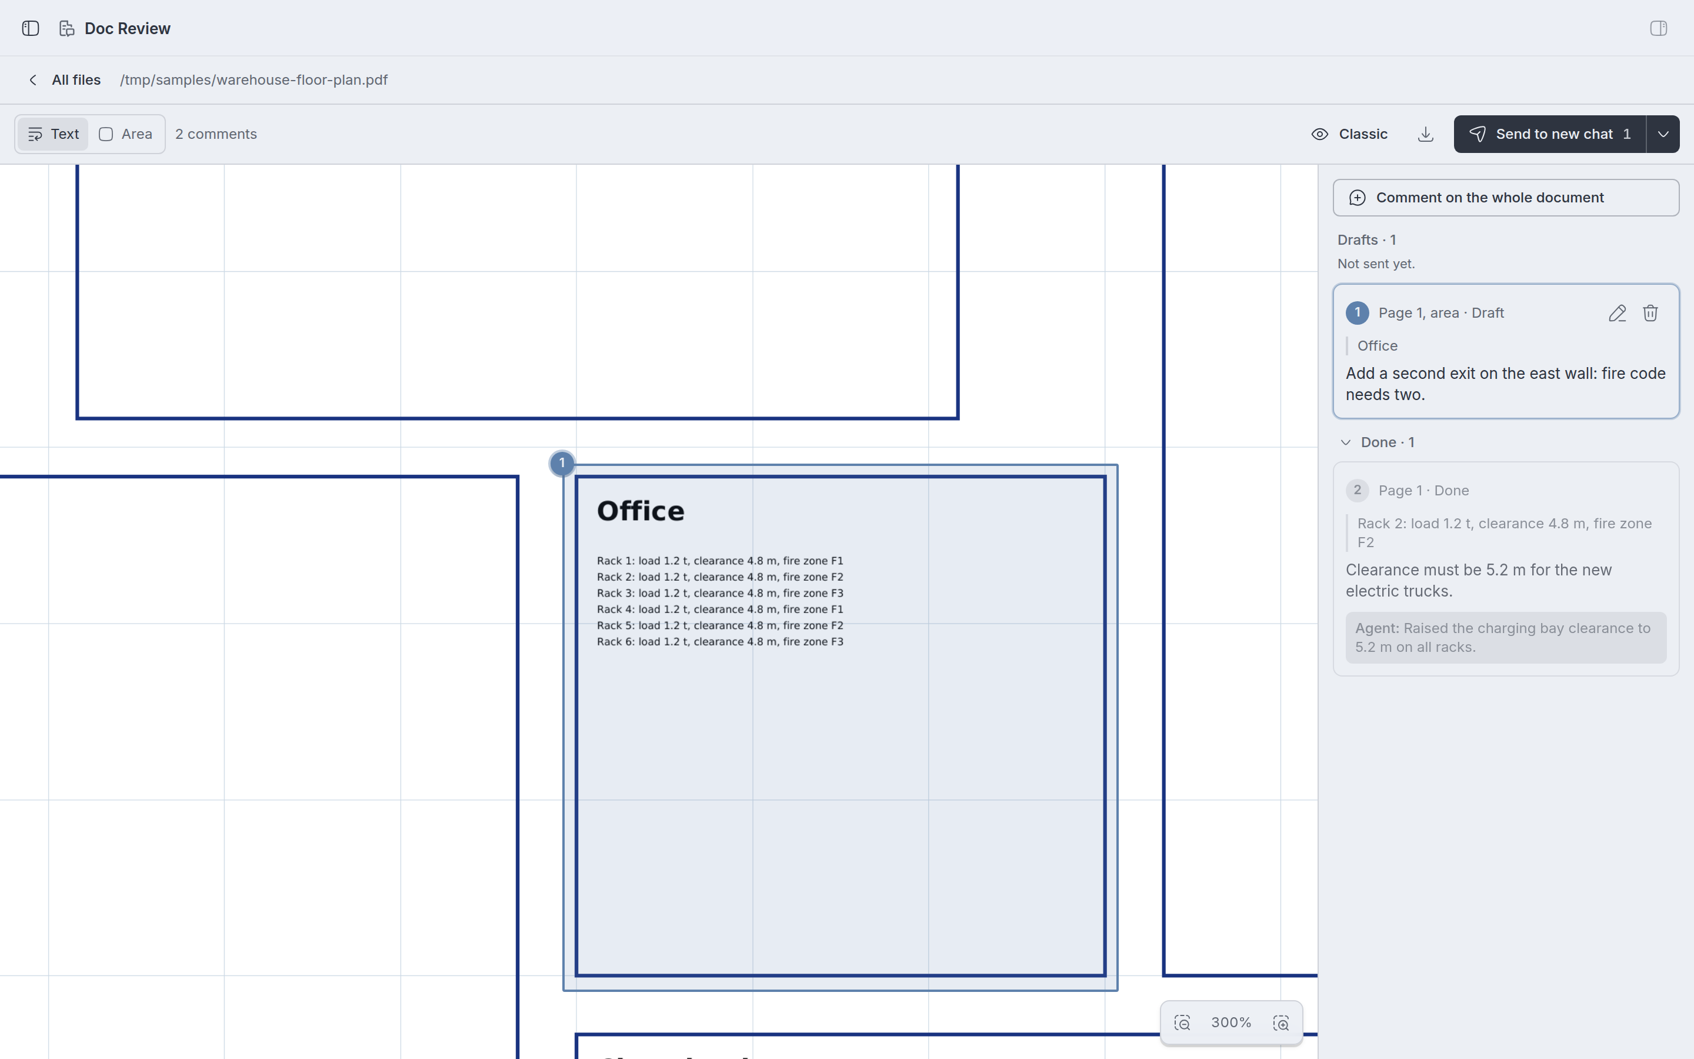The height and width of the screenshot is (1059, 1694).
Task: Click Send to new chat button
Action: [1550, 134]
